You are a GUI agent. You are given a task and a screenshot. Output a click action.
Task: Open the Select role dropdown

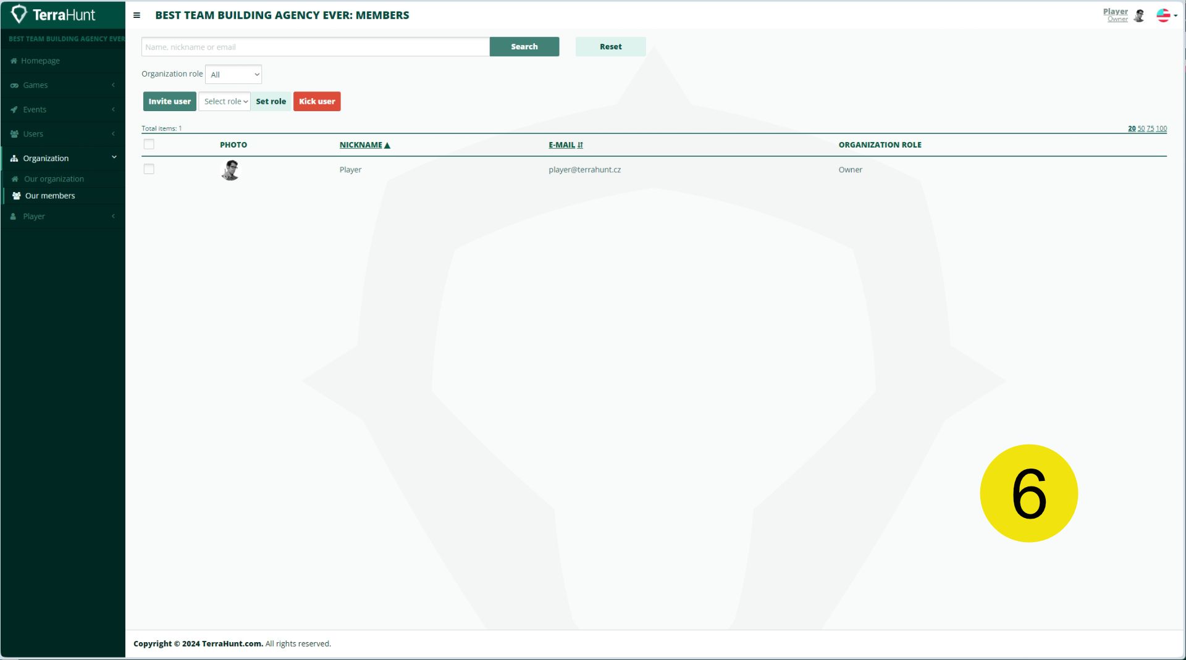225,101
